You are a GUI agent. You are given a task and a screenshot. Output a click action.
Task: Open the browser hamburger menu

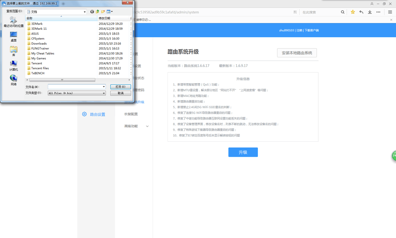(390, 12)
